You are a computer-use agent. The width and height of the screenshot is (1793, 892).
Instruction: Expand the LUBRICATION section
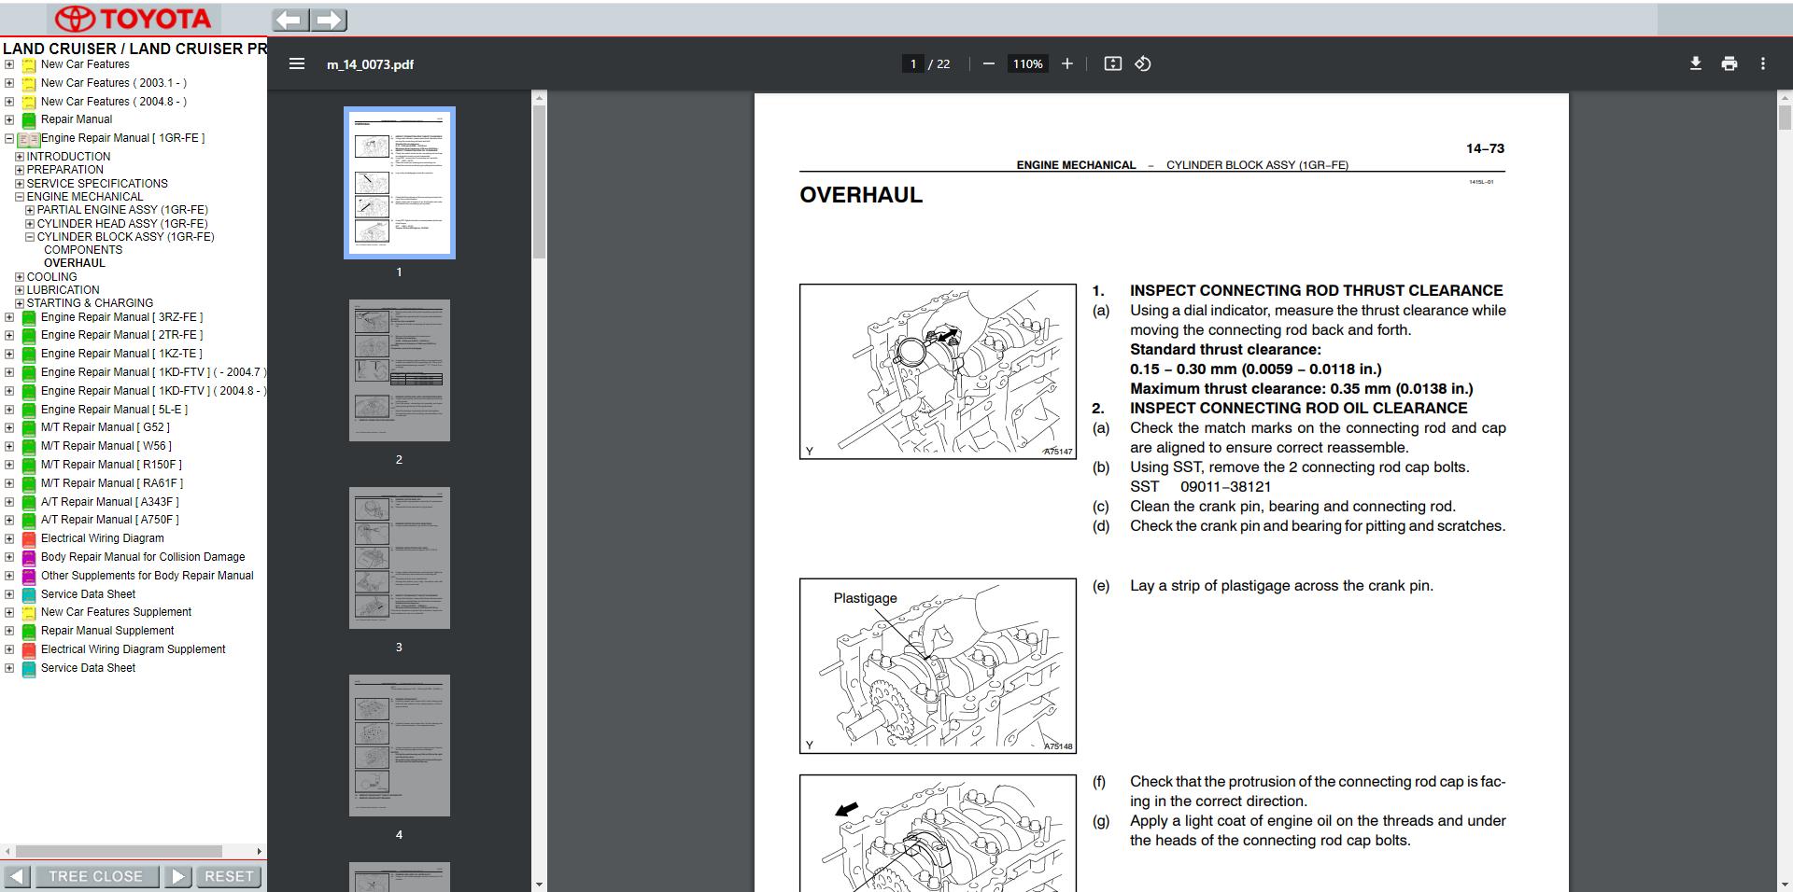click(x=20, y=290)
